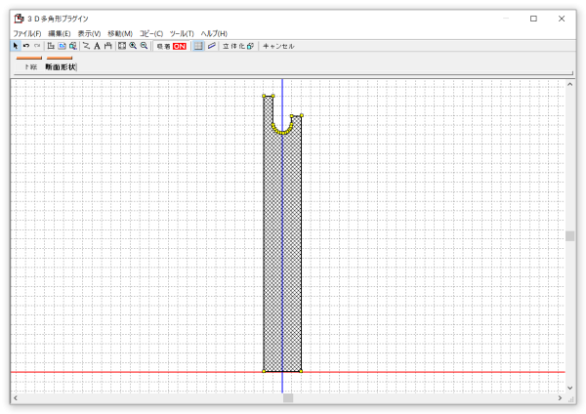Click the horizontal scrollbar right arrow
Screen dimensions: 586x414
(560, 398)
